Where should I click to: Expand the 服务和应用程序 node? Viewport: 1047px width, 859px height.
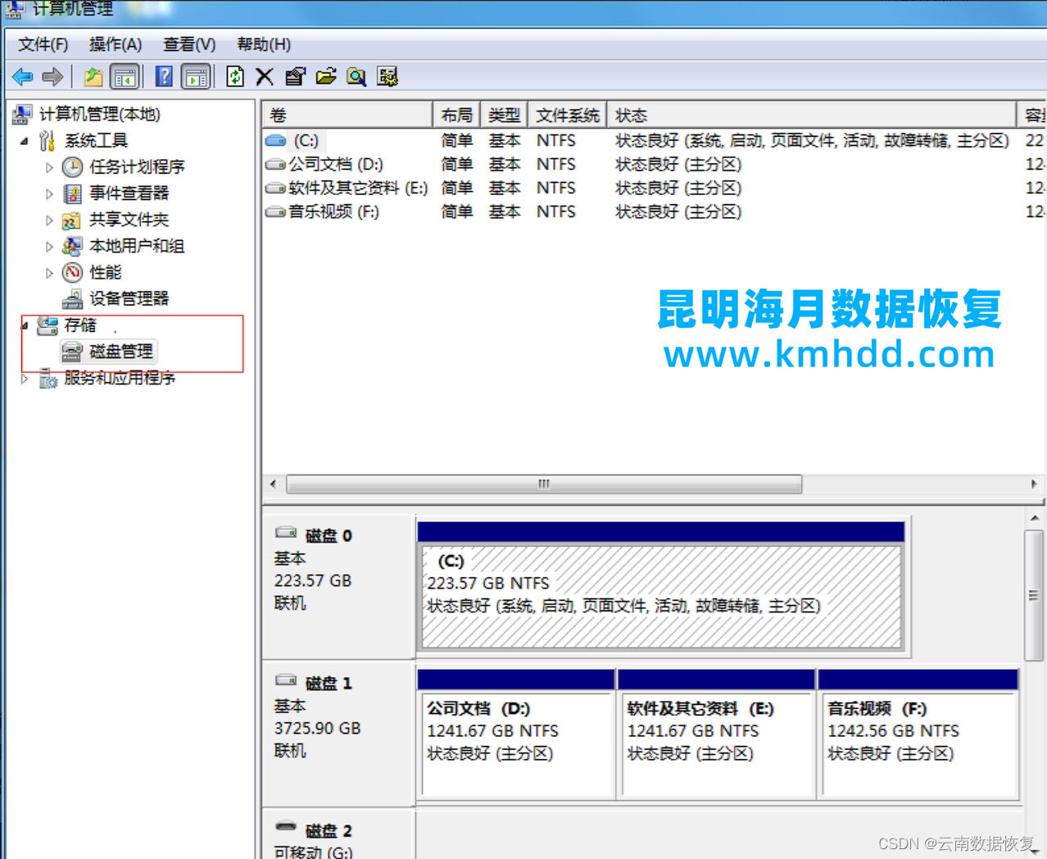pyautogui.click(x=25, y=378)
